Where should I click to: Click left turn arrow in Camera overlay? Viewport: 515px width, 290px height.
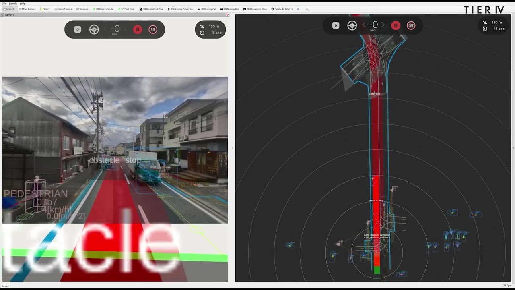pyautogui.click(x=106, y=29)
